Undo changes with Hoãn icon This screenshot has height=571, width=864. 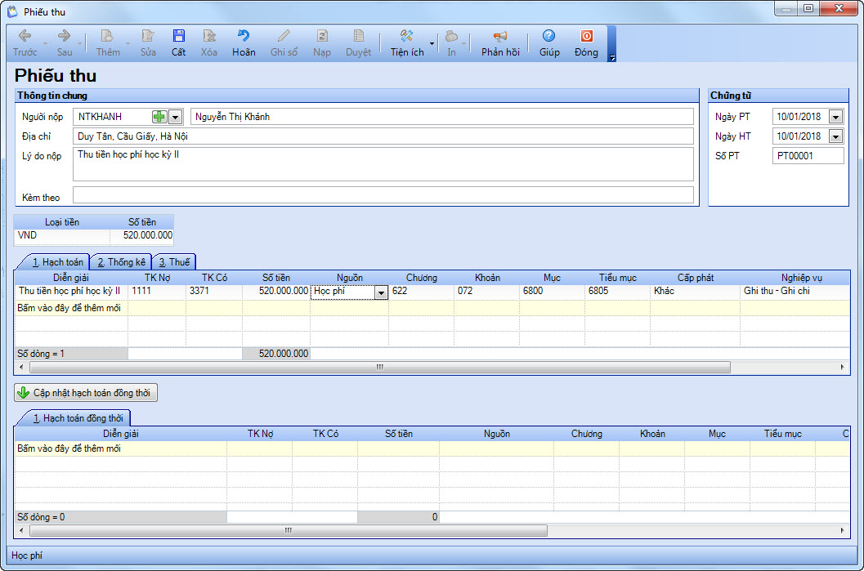[x=243, y=36]
